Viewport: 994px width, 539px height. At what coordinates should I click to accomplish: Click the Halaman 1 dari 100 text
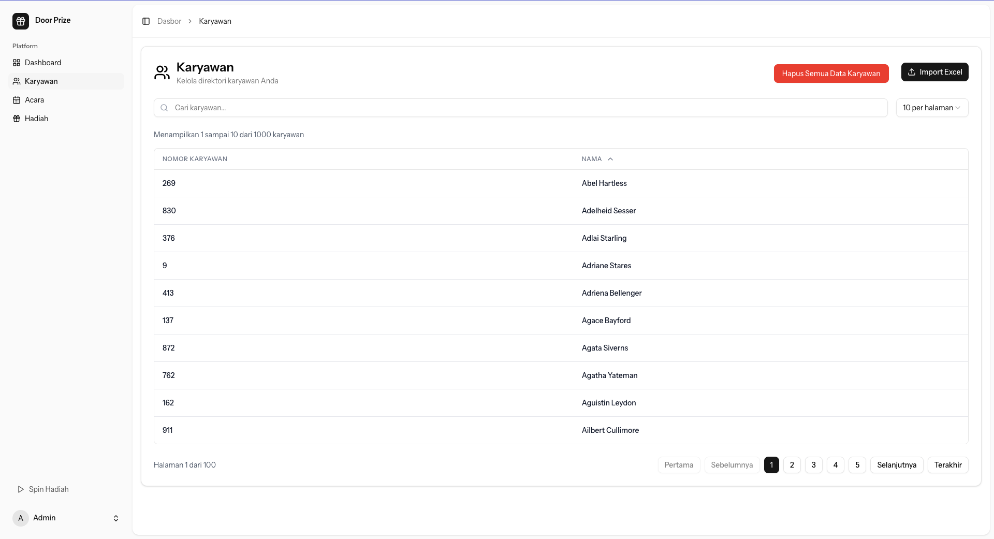[185, 465]
